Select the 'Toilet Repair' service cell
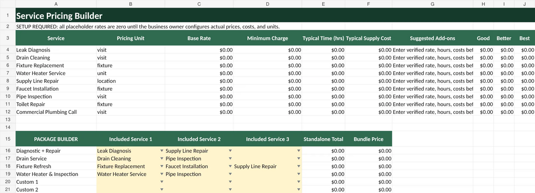This screenshot has width=535, height=193. (56, 104)
